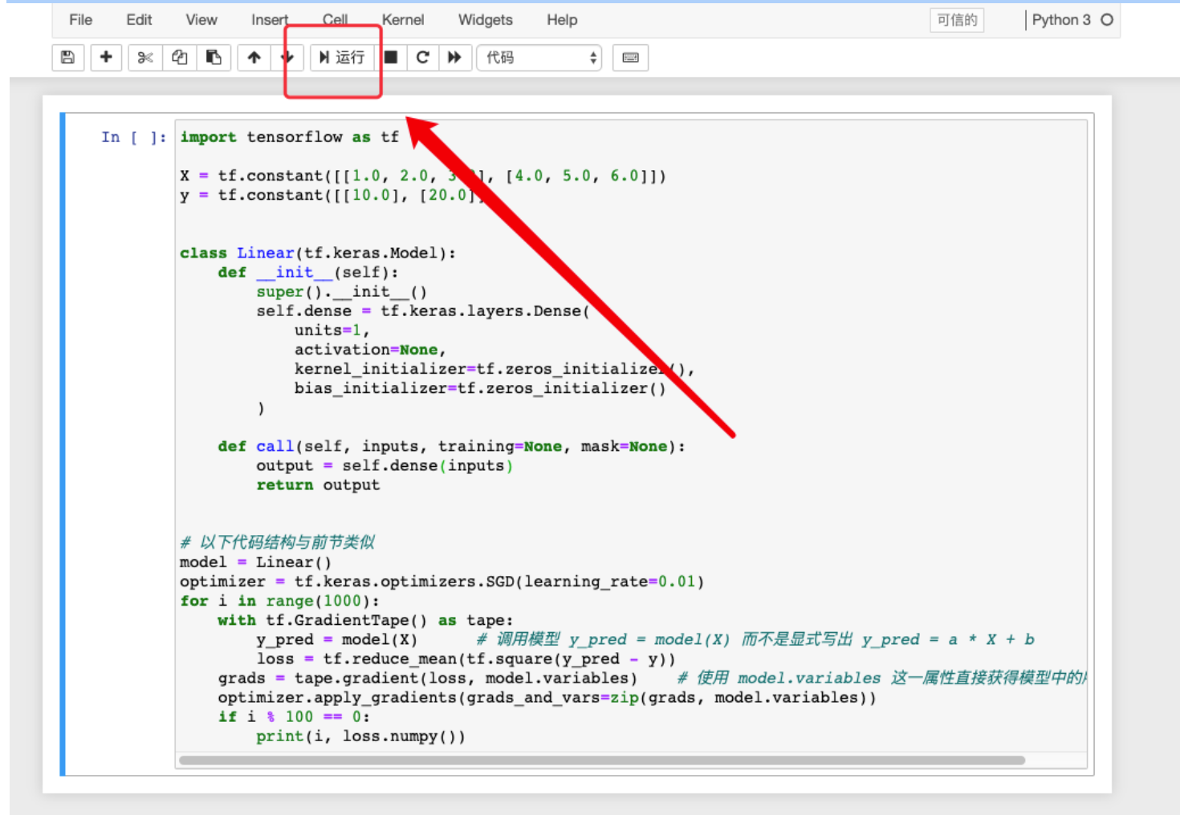Image resolution: width=1180 pixels, height=815 pixels.
Task: Click the model = Linear() line
Action: click(x=255, y=562)
